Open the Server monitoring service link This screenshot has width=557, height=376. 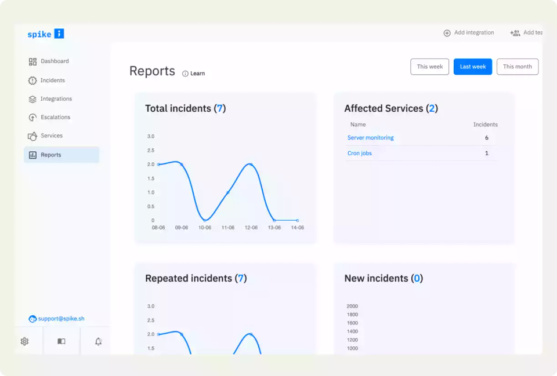point(371,138)
